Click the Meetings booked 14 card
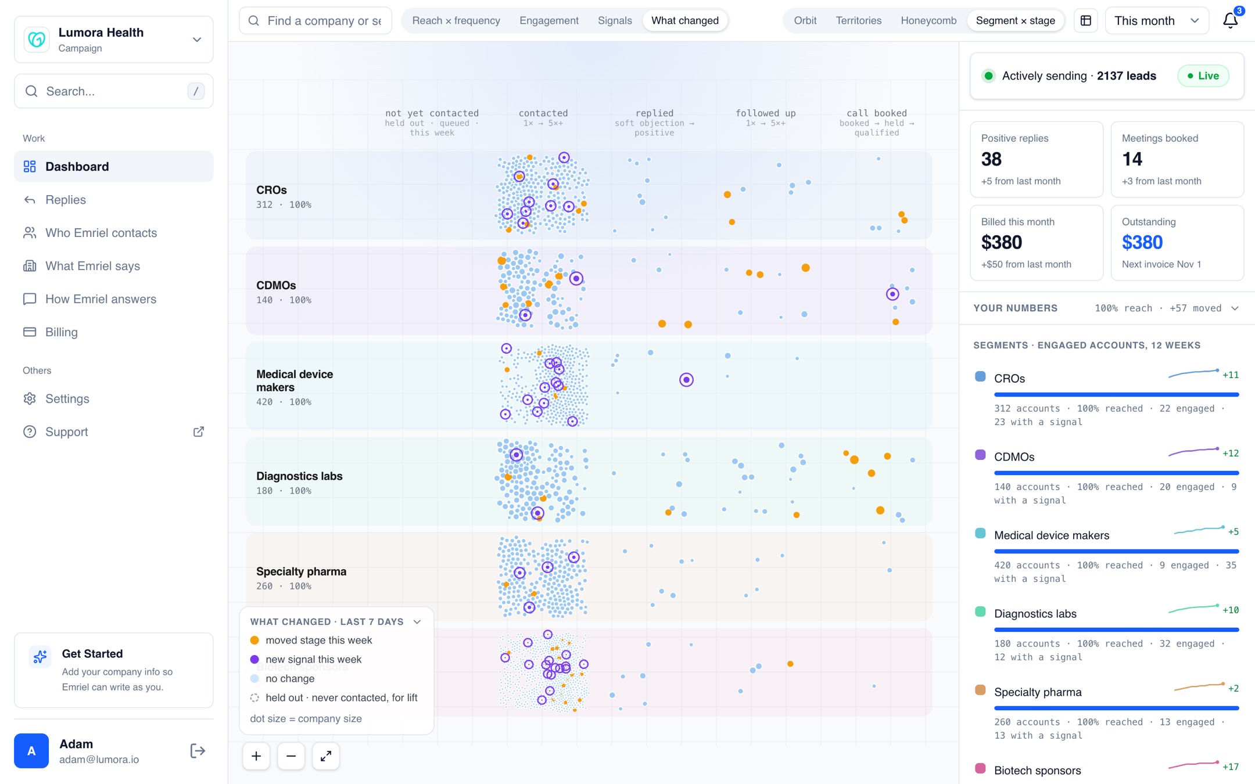 pyautogui.click(x=1177, y=160)
